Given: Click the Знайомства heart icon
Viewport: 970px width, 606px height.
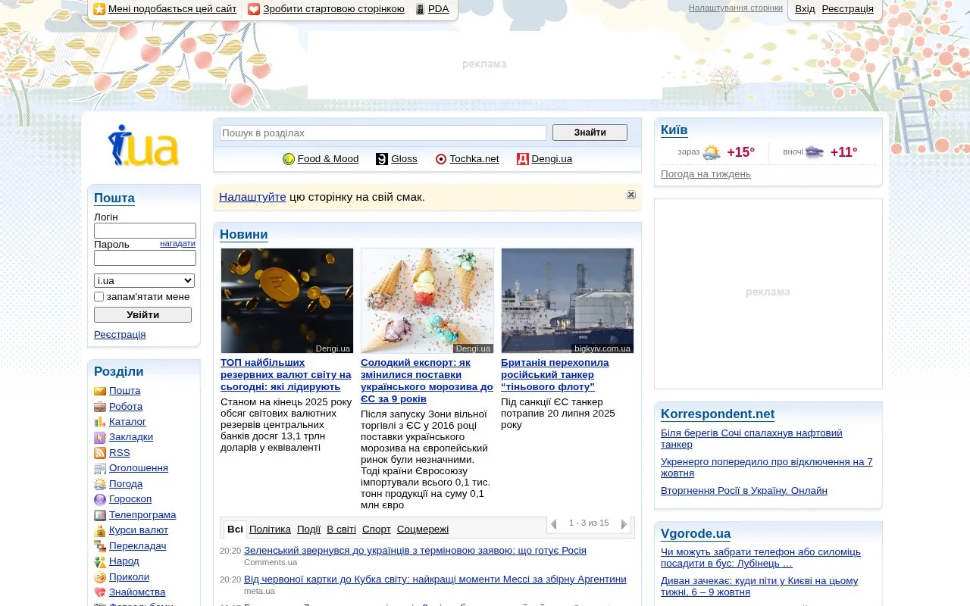Looking at the screenshot, I should point(100,592).
